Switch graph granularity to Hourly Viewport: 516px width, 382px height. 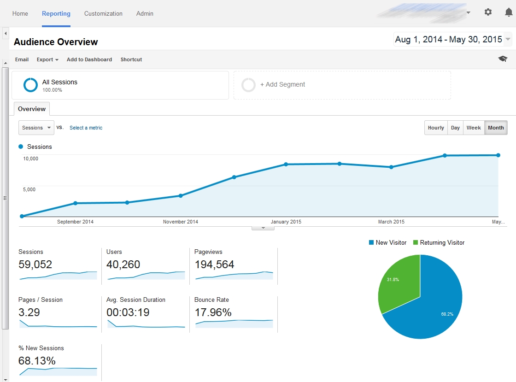pyautogui.click(x=435, y=128)
